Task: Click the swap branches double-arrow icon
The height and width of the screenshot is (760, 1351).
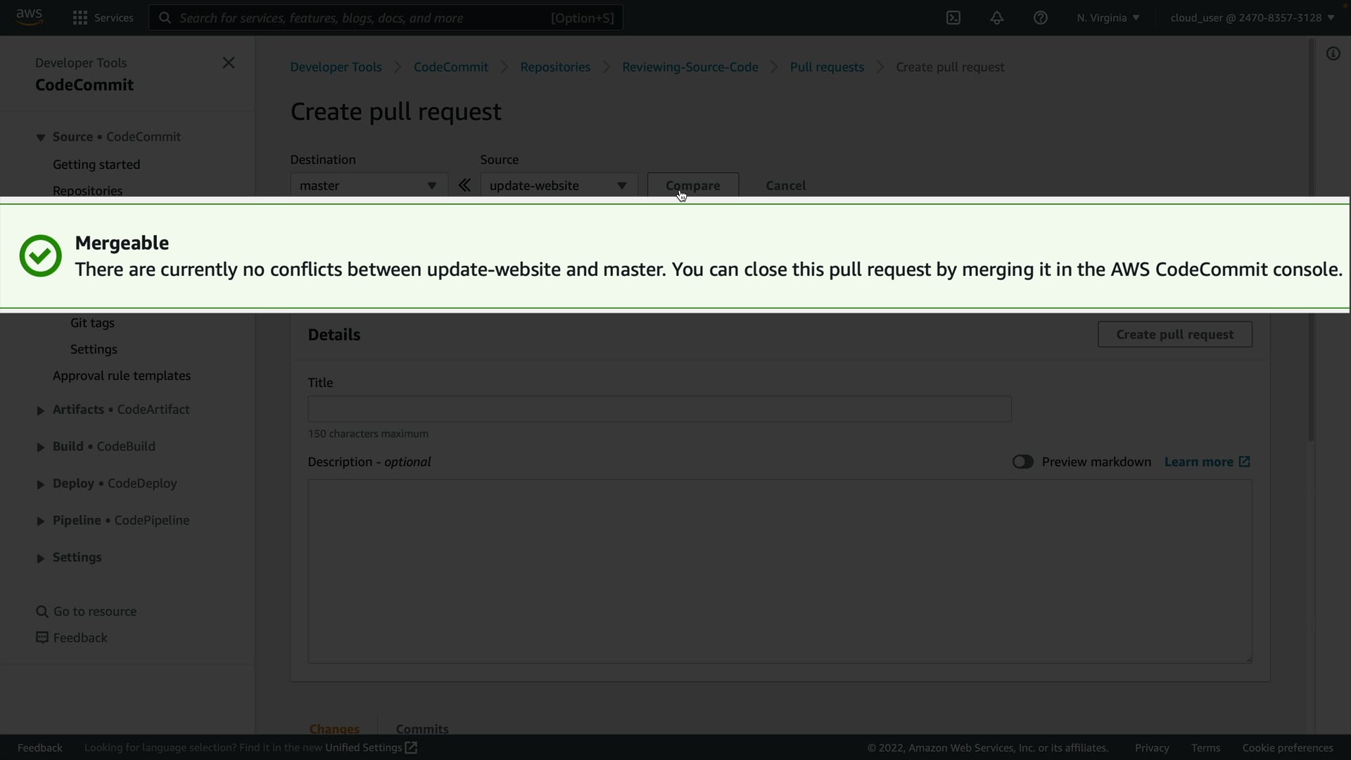Action: 464,186
